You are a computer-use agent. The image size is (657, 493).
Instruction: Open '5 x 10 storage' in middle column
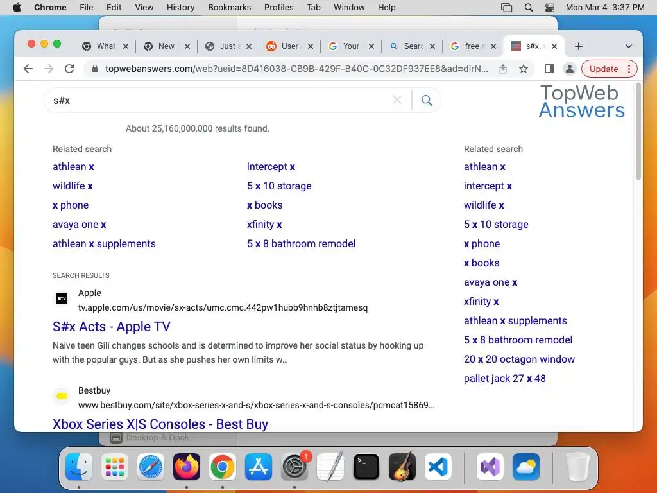(279, 186)
